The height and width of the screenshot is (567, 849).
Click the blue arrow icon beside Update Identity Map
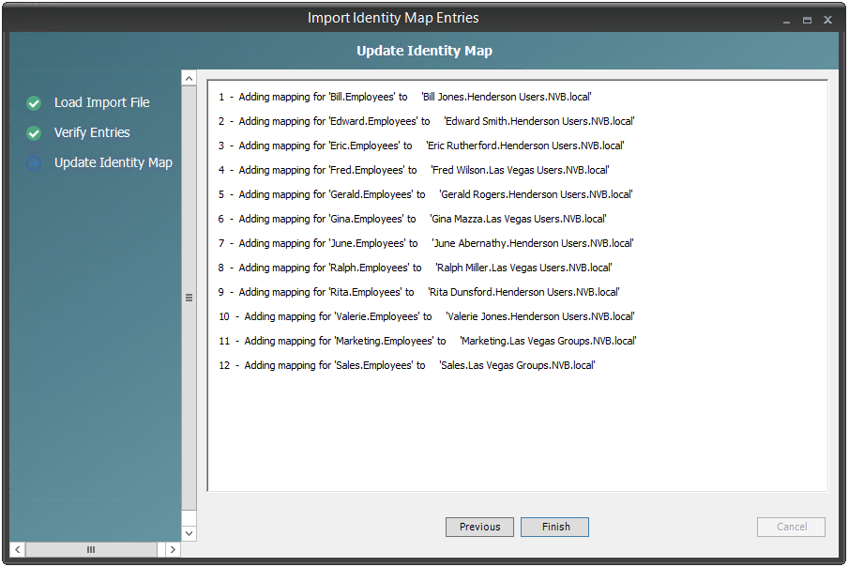34,163
